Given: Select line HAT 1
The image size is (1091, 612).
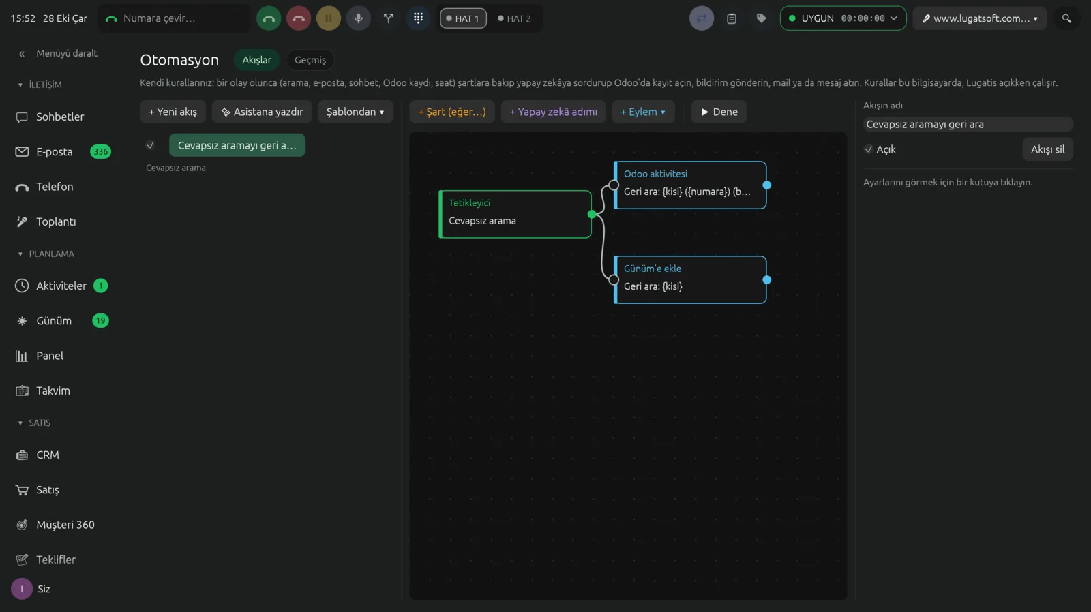Looking at the screenshot, I should click(x=463, y=18).
